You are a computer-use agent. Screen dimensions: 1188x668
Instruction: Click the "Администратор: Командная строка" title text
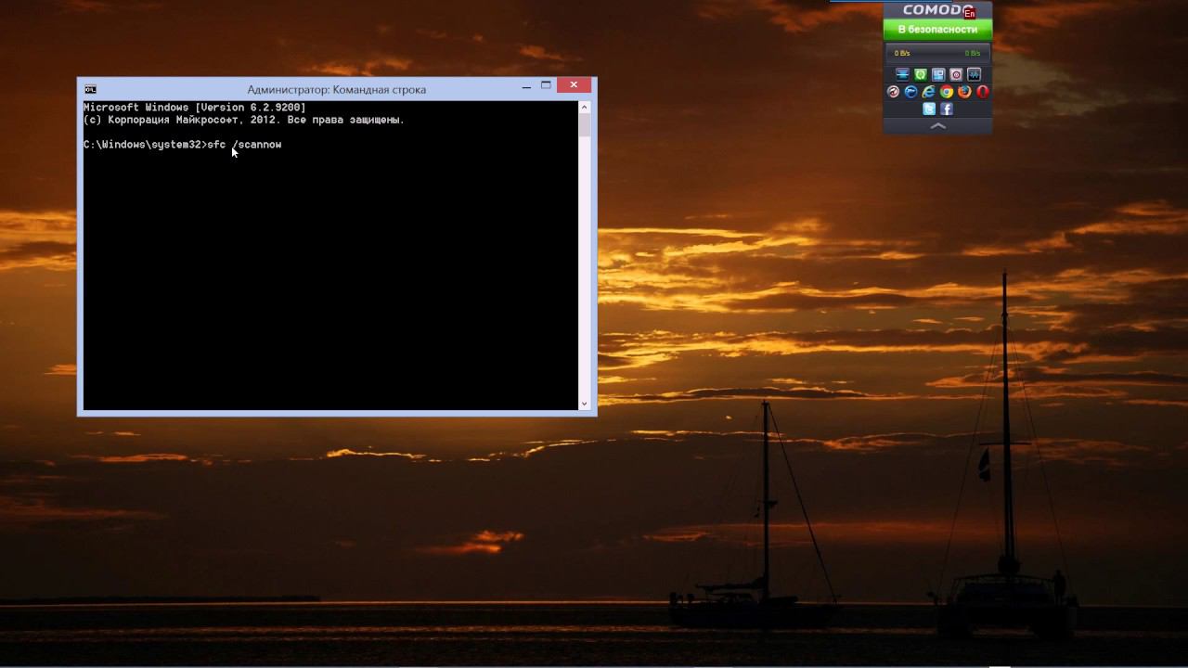coord(337,90)
